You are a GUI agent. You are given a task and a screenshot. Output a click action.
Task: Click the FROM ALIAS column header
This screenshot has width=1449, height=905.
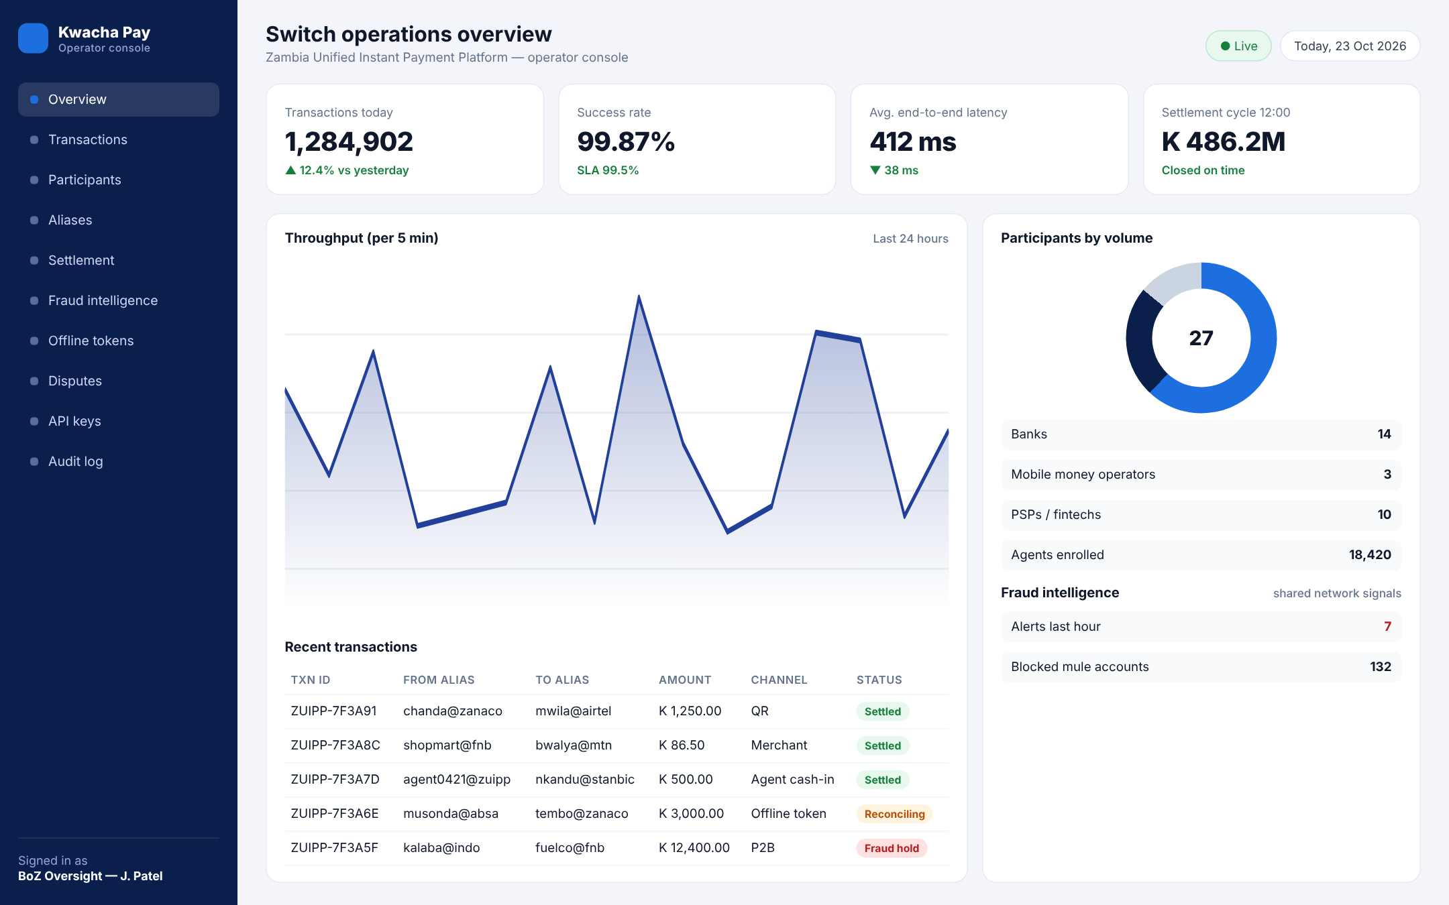439,680
